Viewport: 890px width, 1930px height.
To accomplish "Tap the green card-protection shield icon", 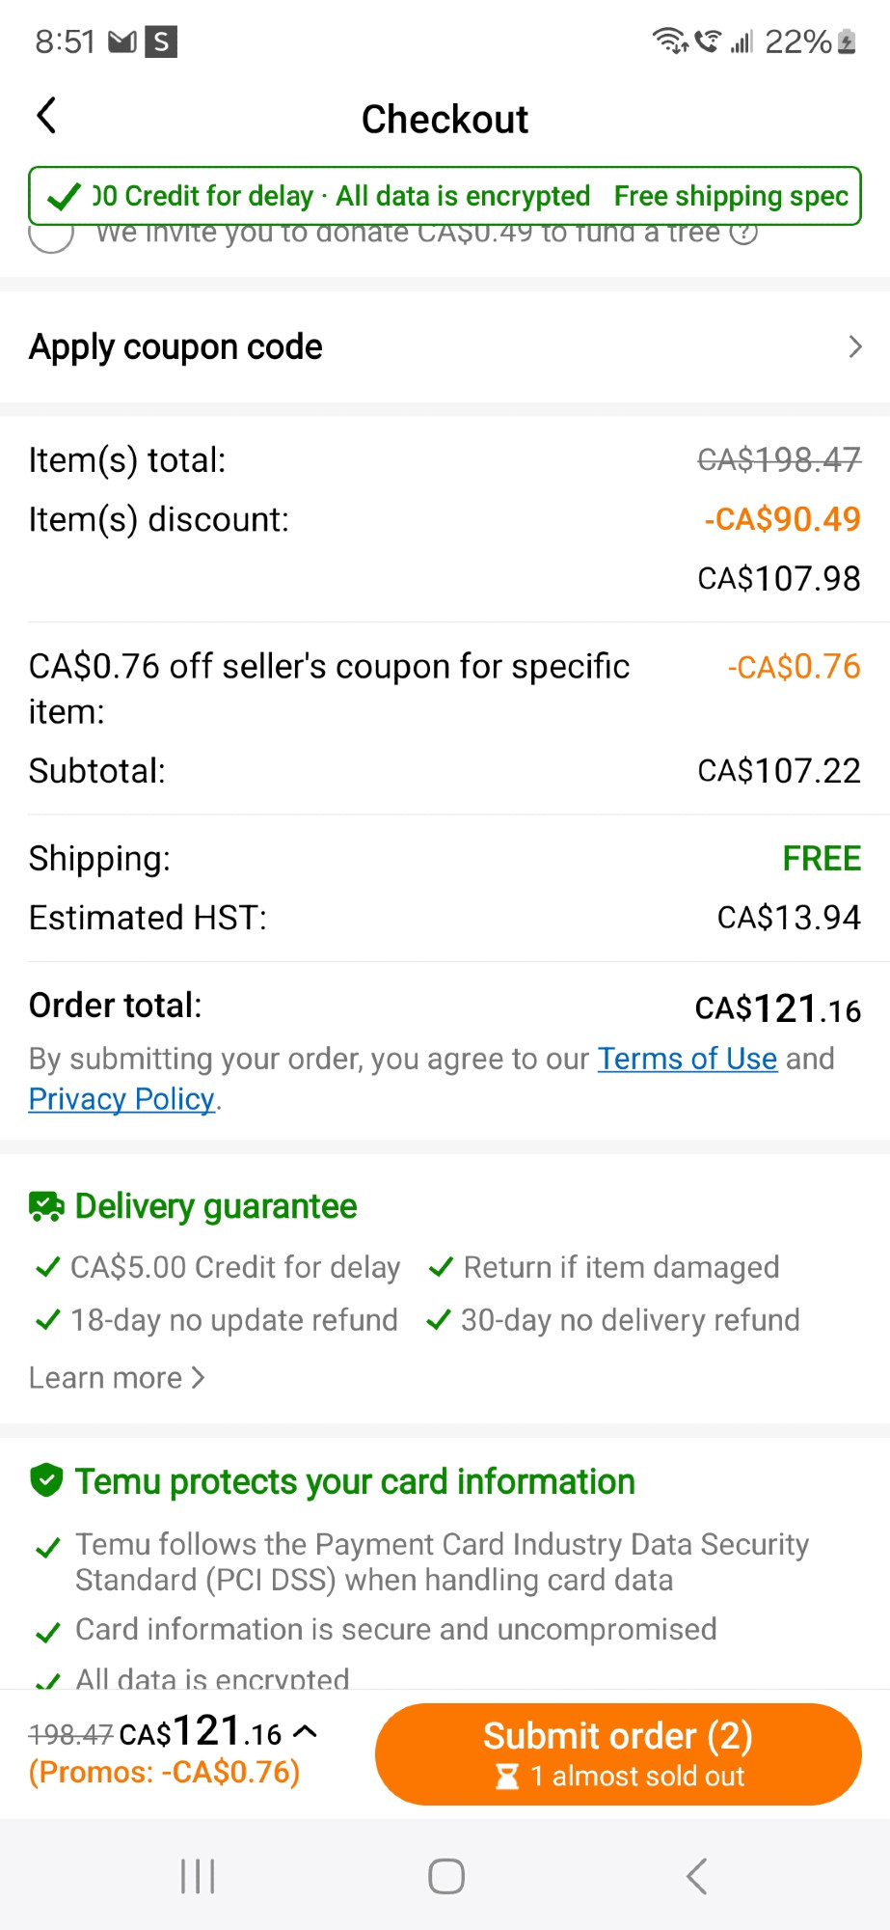I will click(x=46, y=1479).
